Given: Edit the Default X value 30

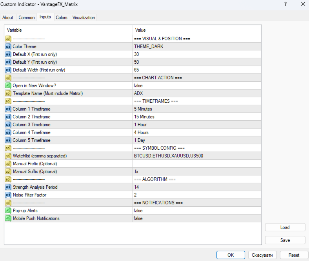Looking at the screenshot, I should coord(197,54).
